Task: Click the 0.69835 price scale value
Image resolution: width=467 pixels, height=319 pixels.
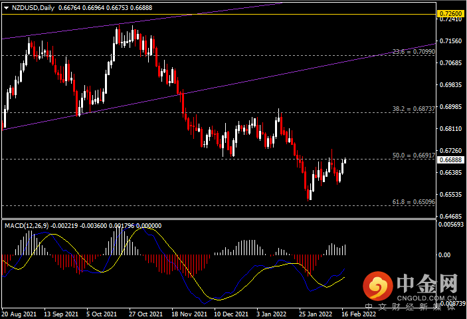Action: click(450, 85)
